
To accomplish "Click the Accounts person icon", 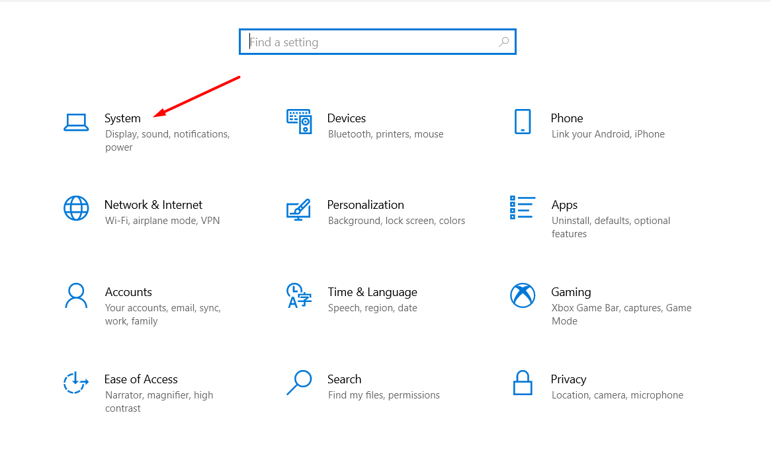I will [x=76, y=295].
